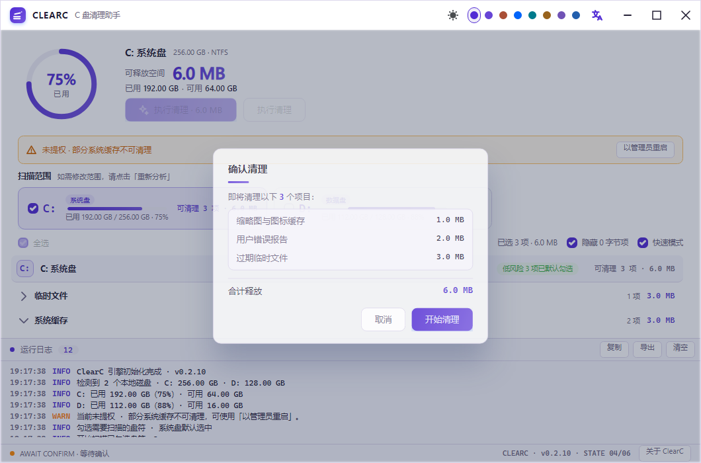
Task: Choose the dark steel-blue theme swatch
Action: pos(576,15)
